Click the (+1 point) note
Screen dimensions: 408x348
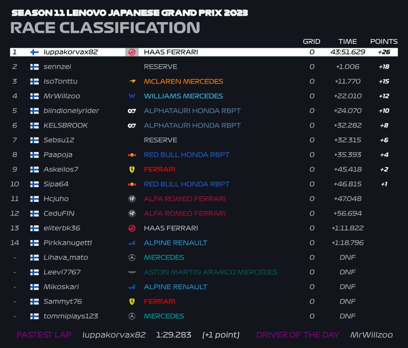click(x=221, y=335)
